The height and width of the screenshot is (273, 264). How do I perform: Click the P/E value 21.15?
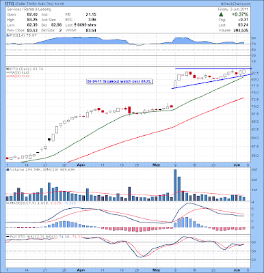pyautogui.click(x=91, y=14)
